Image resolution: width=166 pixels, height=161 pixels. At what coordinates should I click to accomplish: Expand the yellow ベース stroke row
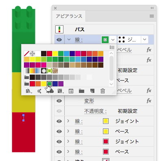(x=68, y=131)
